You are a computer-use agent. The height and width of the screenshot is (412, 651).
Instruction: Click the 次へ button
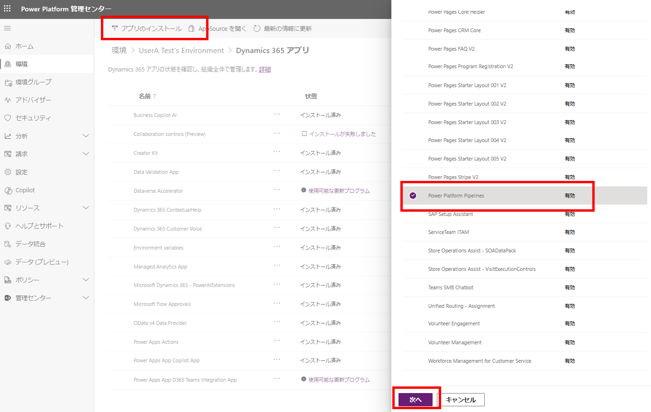coord(416,400)
